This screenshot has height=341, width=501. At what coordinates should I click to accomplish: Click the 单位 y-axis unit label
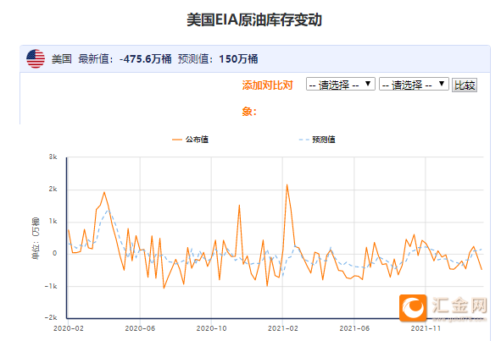coord(36,239)
